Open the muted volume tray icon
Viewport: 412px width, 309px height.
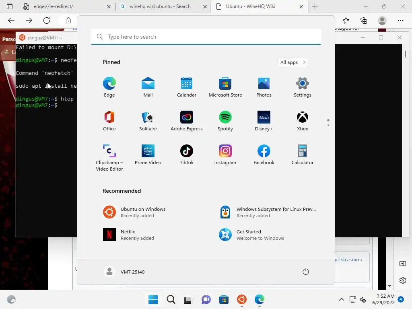[x=363, y=299]
